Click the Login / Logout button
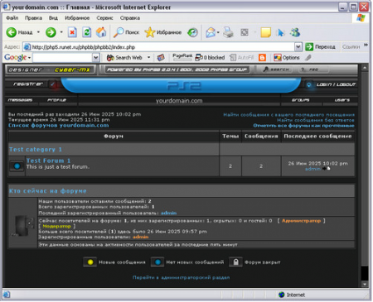Viewport: 373px width, 302px height. (332, 84)
